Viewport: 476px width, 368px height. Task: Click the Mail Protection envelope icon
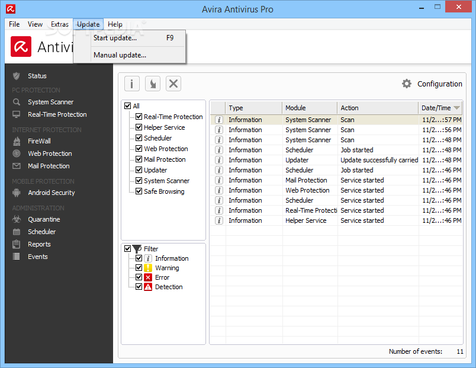tap(17, 166)
